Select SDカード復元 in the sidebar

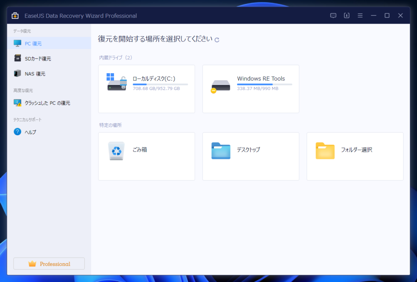[37, 59]
